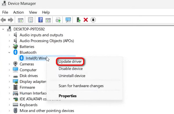Click the DESKTOP-P9TDS92 computer icon
Viewport: 174px width, 114px height.
point(9,29)
